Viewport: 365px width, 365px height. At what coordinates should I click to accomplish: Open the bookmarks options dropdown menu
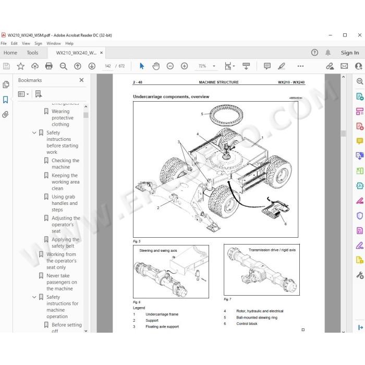pyautogui.click(x=23, y=94)
